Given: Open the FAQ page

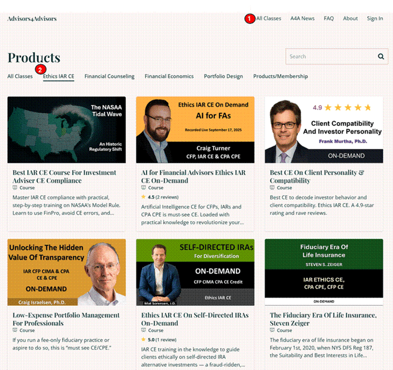Looking at the screenshot, I should coord(328,19).
